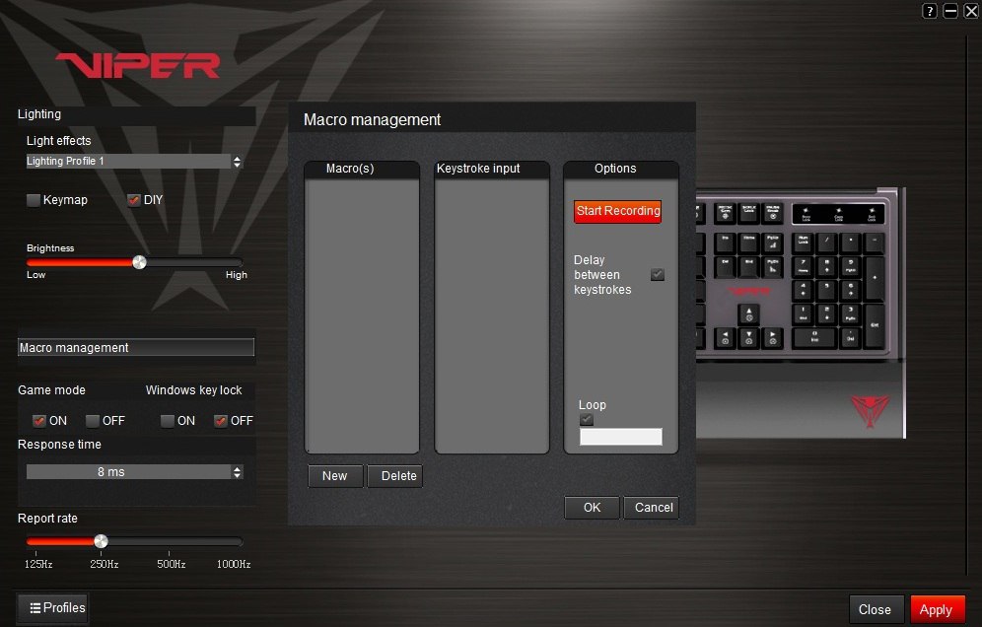Open the Response time 8 ms dropdown
The image size is (982, 627).
(236, 472)
